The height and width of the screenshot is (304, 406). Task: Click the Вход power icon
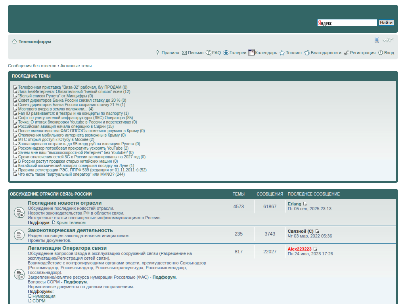click(x=381, y=53)
